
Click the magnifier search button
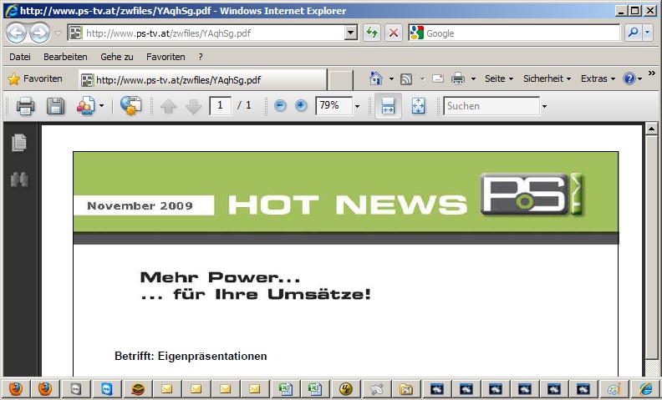pyautogui.click(x=633, y=33)
